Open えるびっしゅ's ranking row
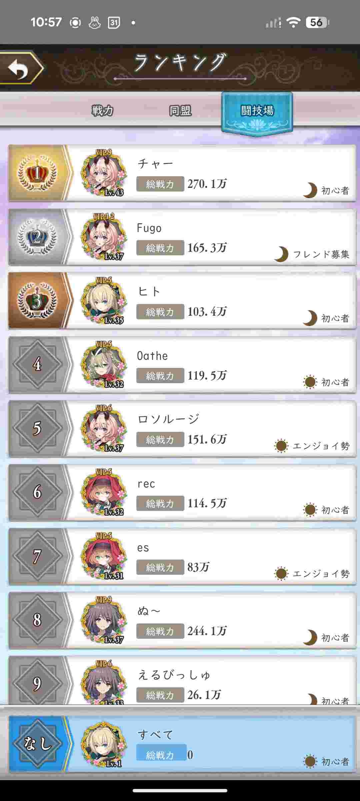This screenshot has height=801, width=360. [182, 681]
